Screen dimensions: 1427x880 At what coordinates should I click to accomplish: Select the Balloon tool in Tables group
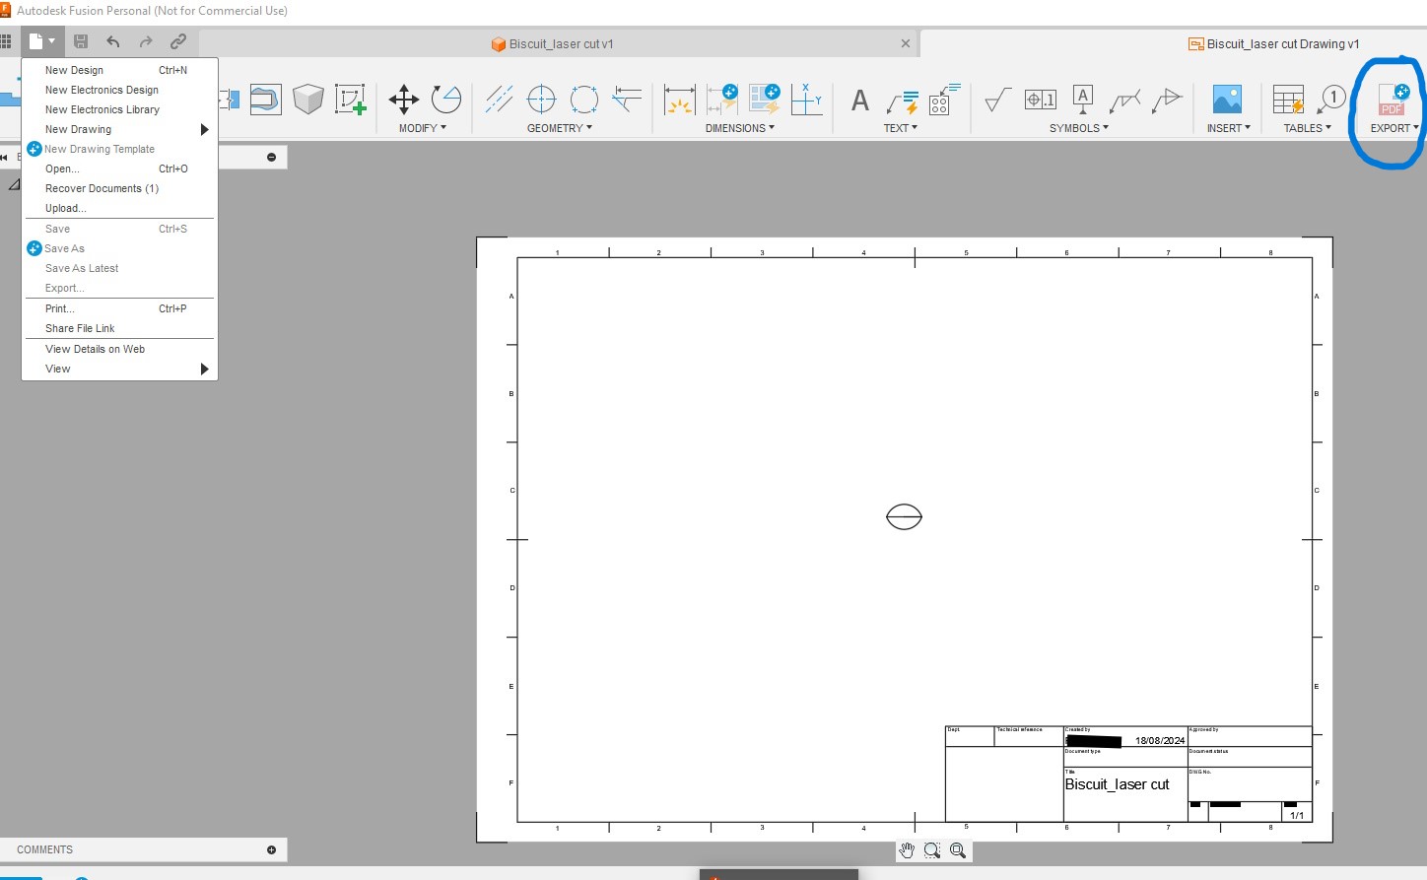point(1332,99)
